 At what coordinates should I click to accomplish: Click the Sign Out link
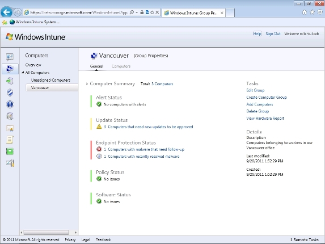point(273,34)
